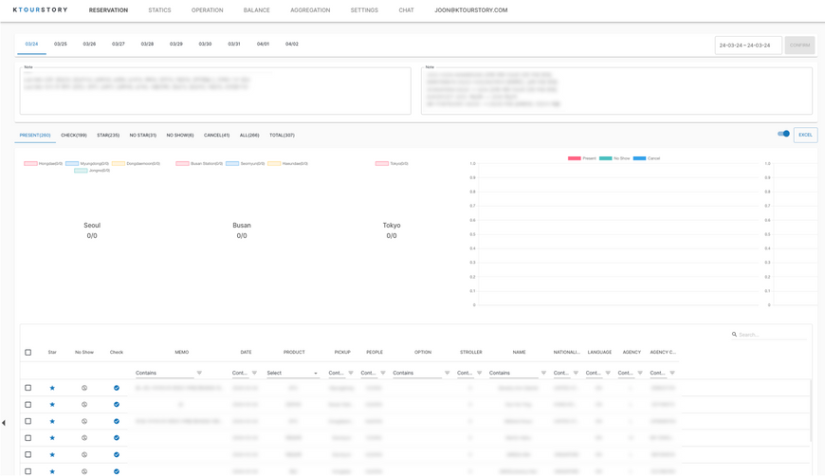Open the STATICS menu in the top navigation
This screenshot has width=825, height=476.
(159, 10)
